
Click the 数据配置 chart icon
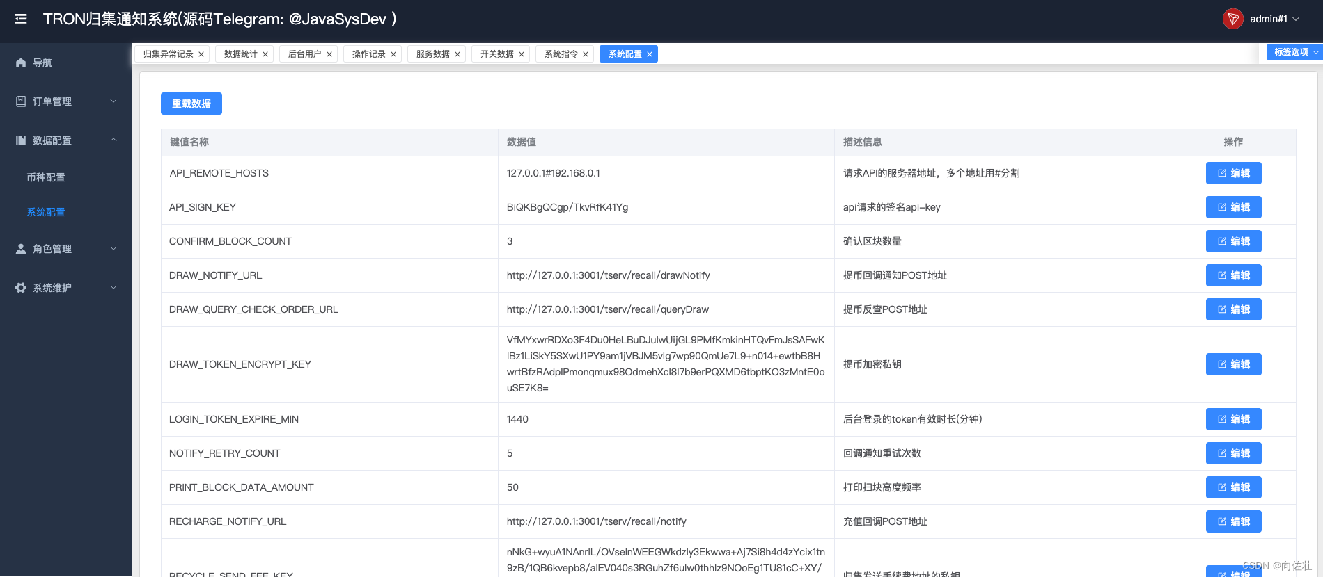click(21, 140)
